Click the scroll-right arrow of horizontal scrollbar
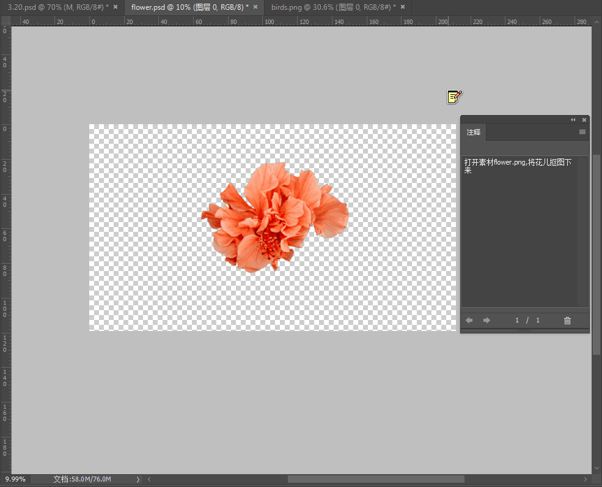 coord(585,479)
